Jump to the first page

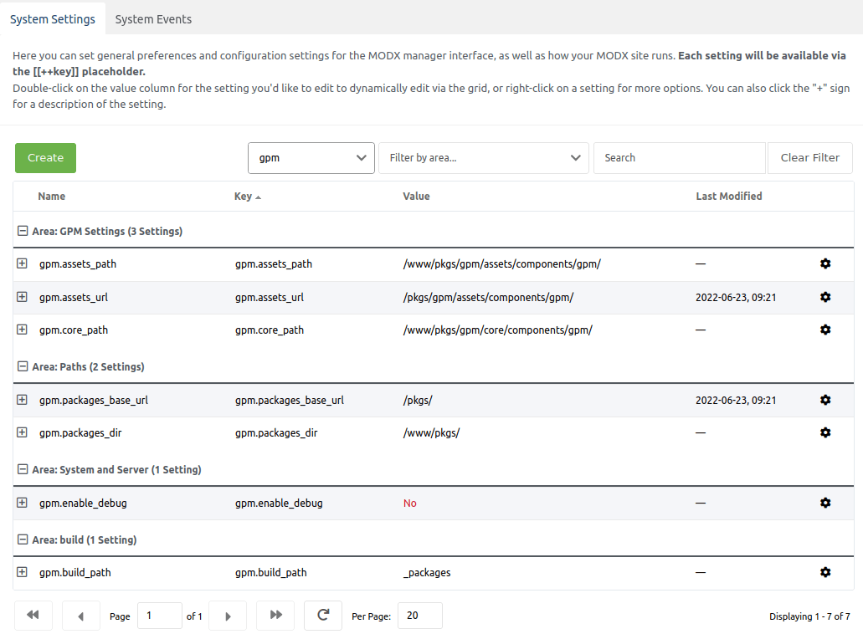[33, 615]
